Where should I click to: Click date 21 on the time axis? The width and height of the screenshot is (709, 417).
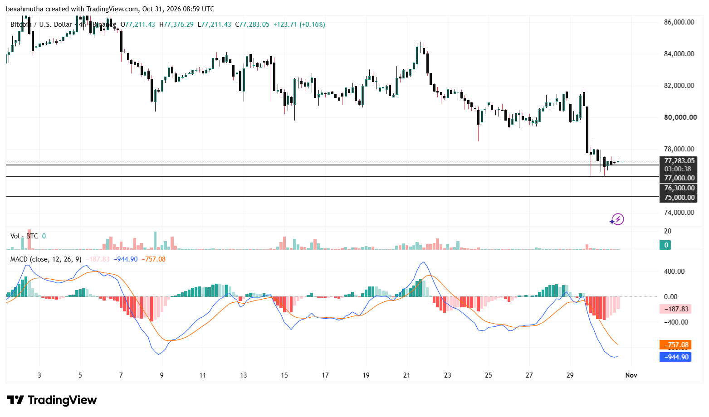[x=407, y=375]
